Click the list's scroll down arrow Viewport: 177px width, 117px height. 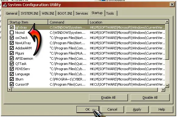coord(167,86)
